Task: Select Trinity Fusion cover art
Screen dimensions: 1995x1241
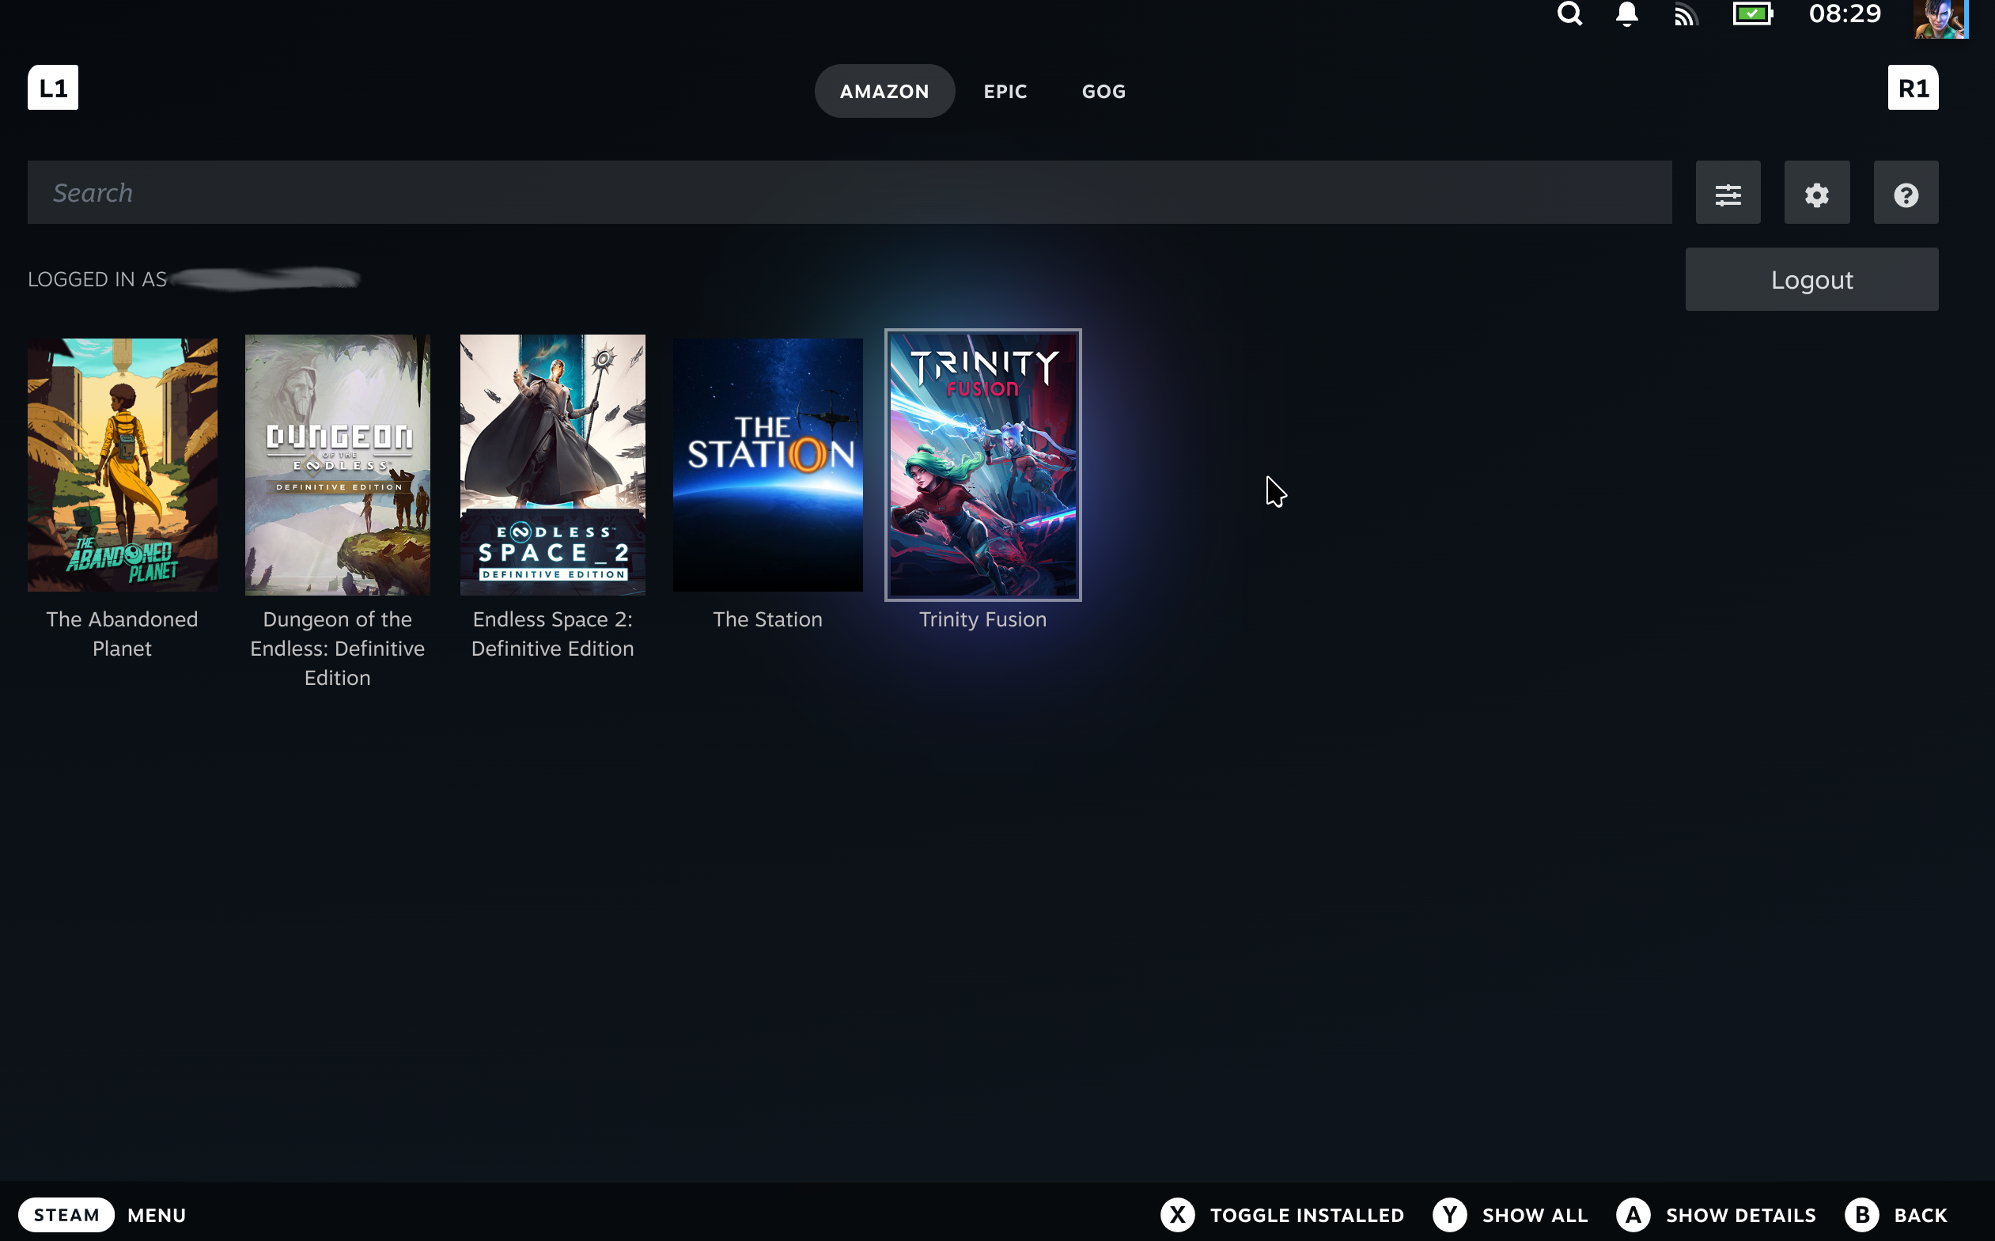Action: tap(982, 465)
